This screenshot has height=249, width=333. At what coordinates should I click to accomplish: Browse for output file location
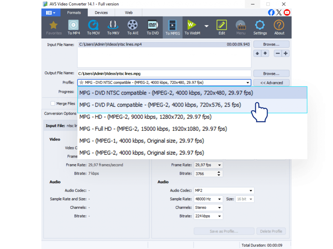(271, 74)
